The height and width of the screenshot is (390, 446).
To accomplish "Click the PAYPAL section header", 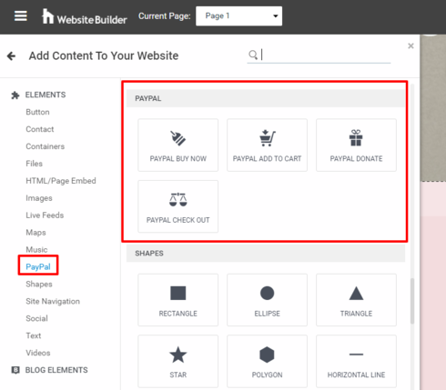I will coord(266,98).
